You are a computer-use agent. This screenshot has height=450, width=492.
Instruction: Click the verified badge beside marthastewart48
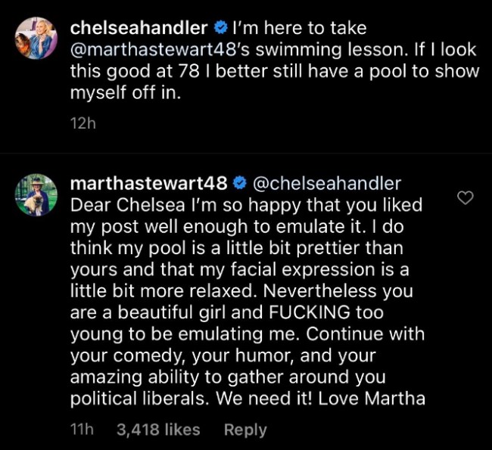[x=239, y=184]
